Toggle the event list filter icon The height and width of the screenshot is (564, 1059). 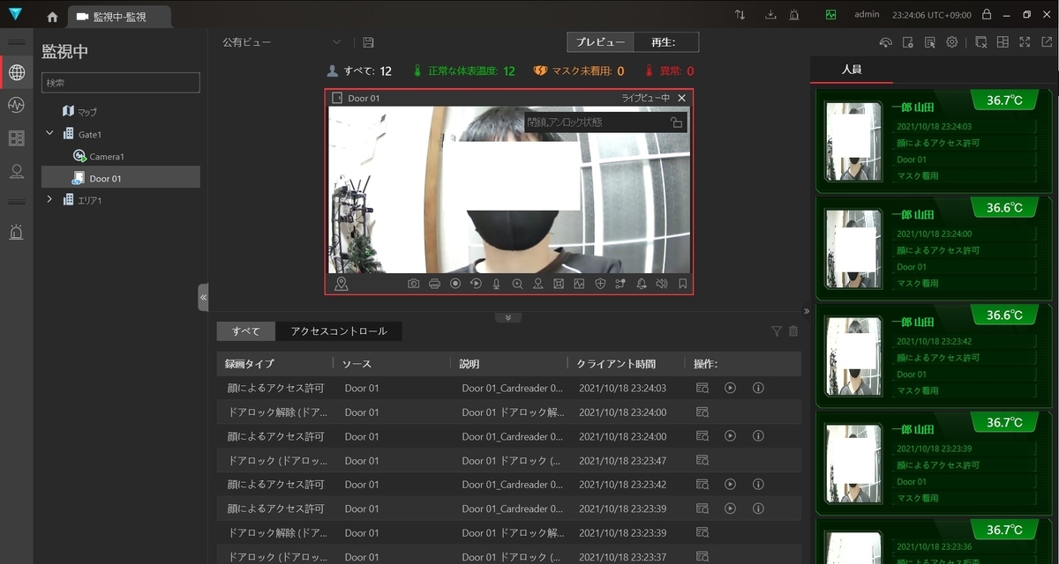(777, 331)
